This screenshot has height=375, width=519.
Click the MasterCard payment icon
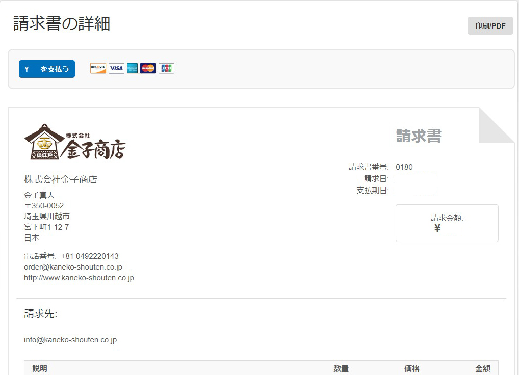pos(148,68)
